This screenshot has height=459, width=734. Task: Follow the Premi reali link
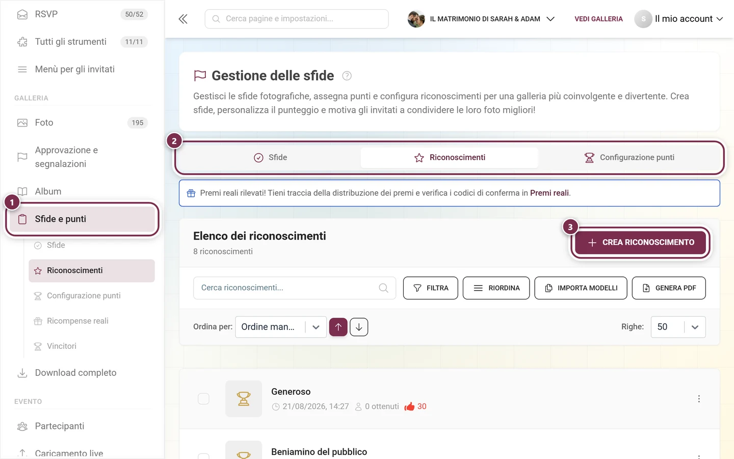(549, 193)
